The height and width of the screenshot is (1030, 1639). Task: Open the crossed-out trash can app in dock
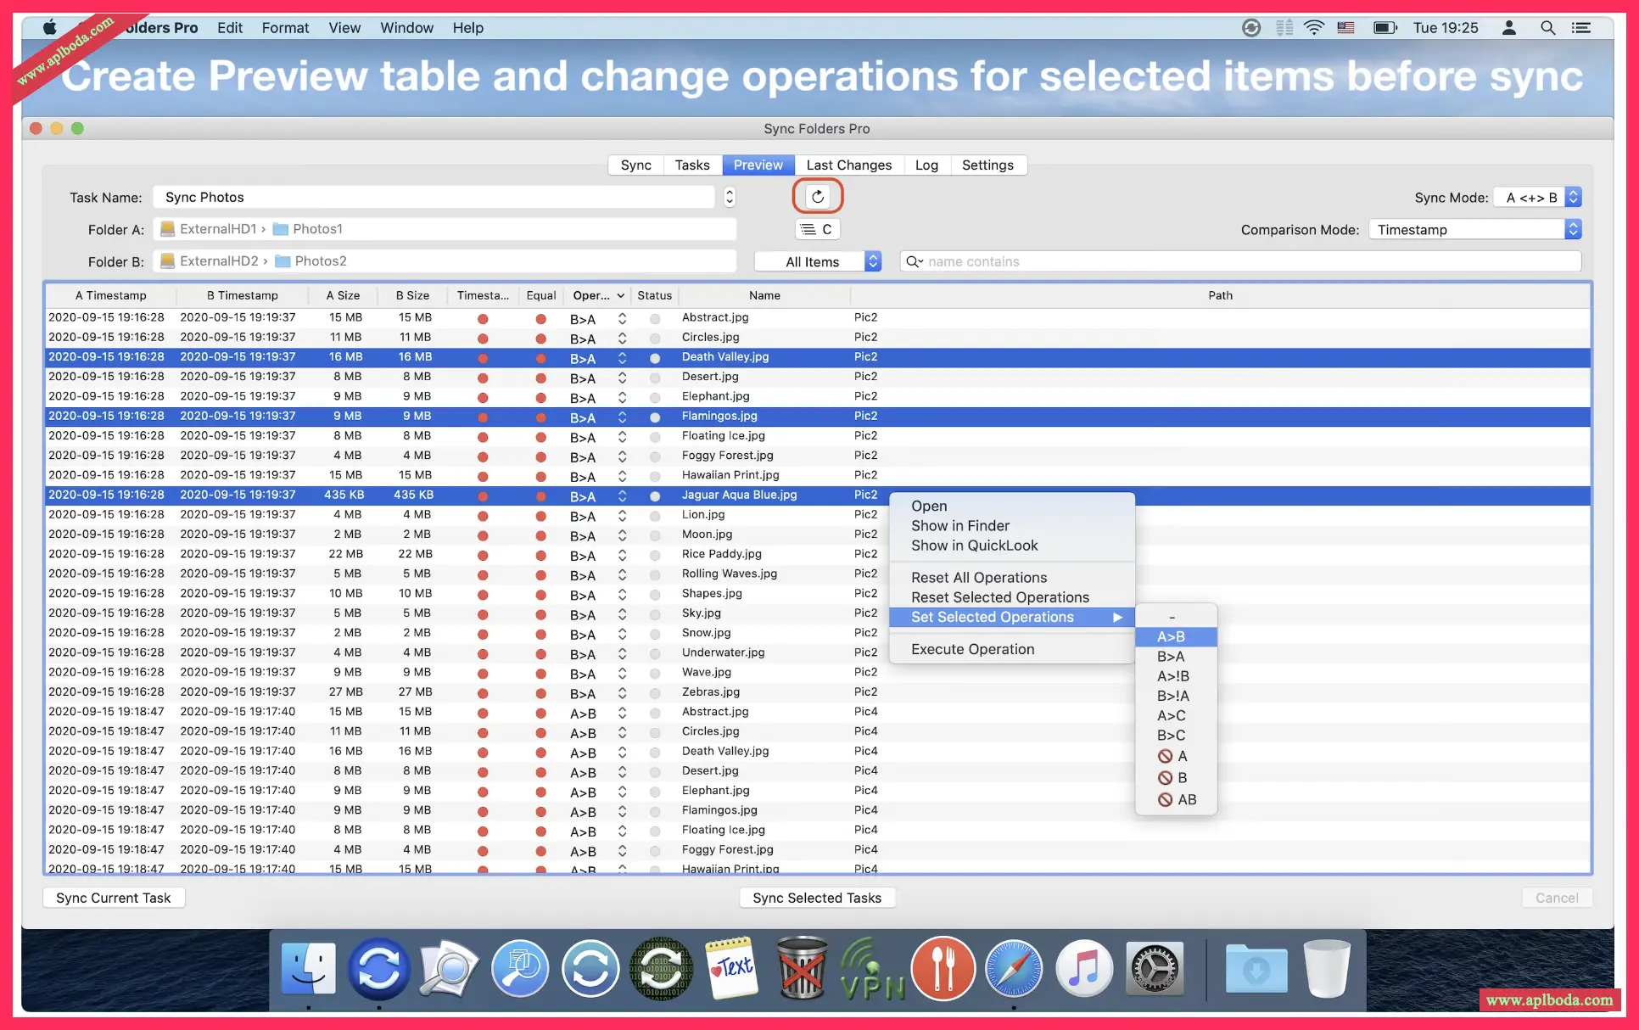pyautogui.click(x=802, y=968)
